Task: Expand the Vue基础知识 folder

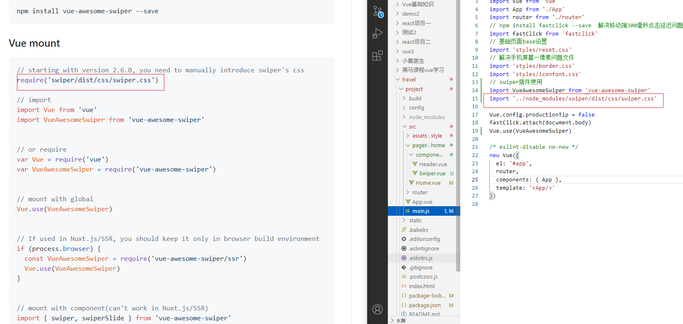Action: (397, 4)
